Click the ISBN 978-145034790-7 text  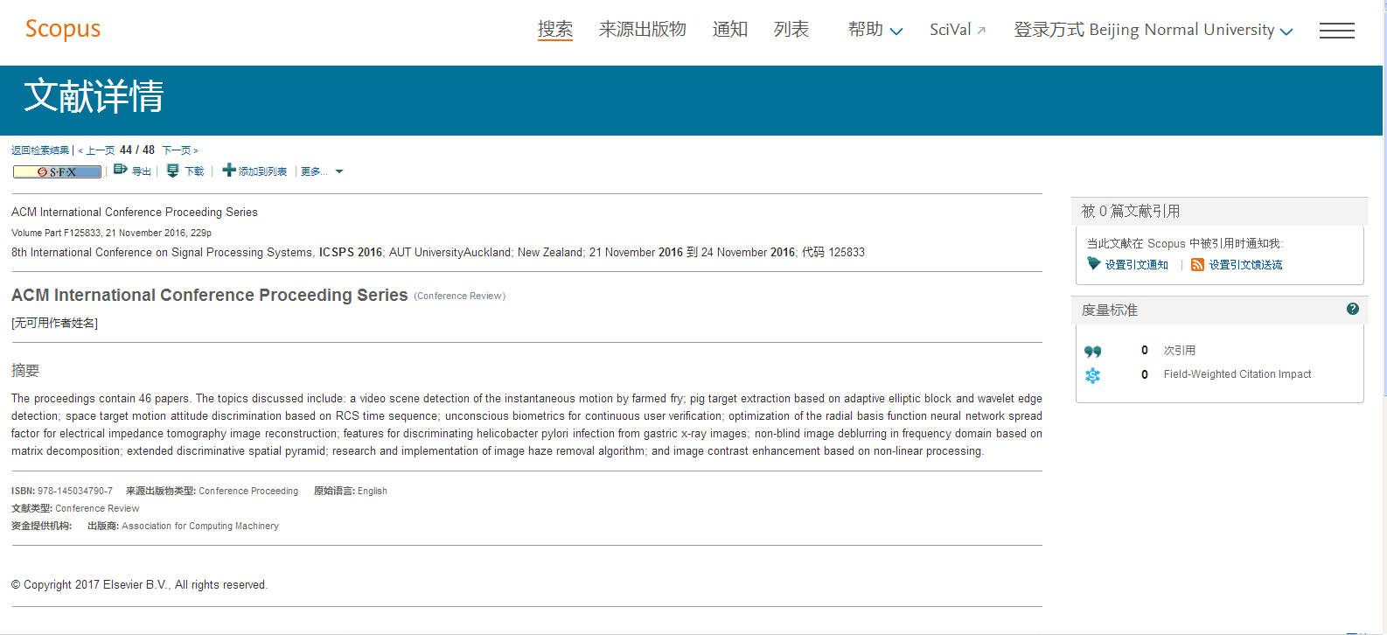(x=62, y=491)
